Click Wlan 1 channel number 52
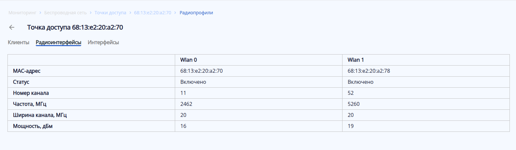Image resolution: width=516 pixels, height=150 pixels. click(351, 93)
